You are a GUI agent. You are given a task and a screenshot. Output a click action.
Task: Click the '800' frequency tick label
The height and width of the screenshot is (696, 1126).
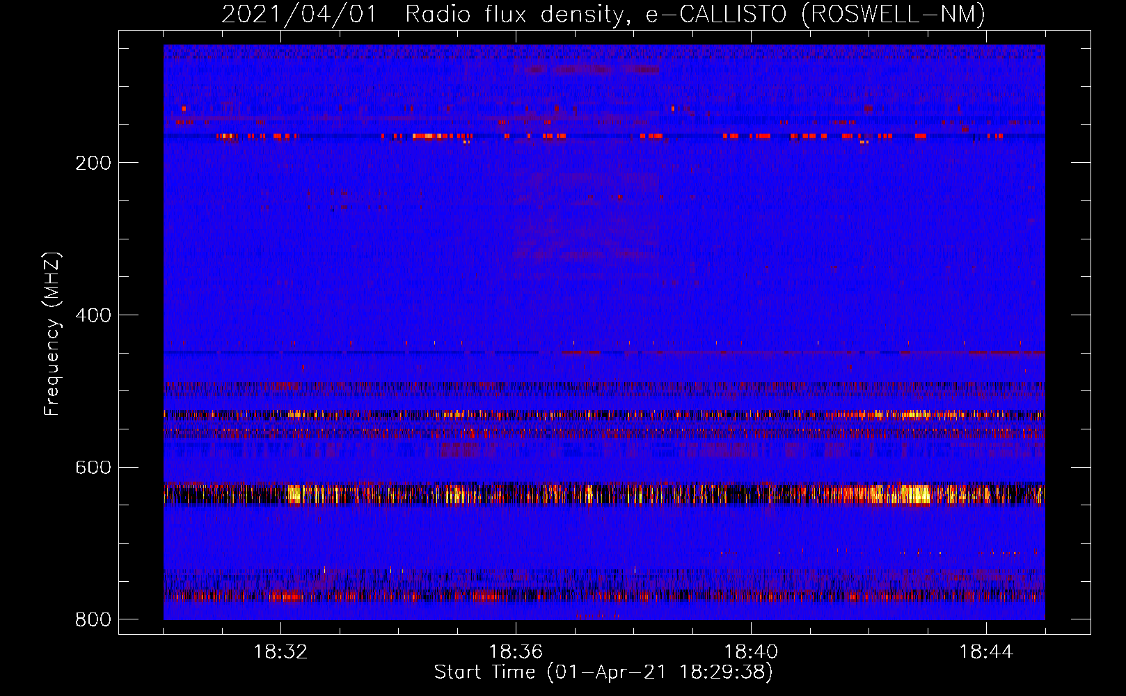tap(93, 619)
